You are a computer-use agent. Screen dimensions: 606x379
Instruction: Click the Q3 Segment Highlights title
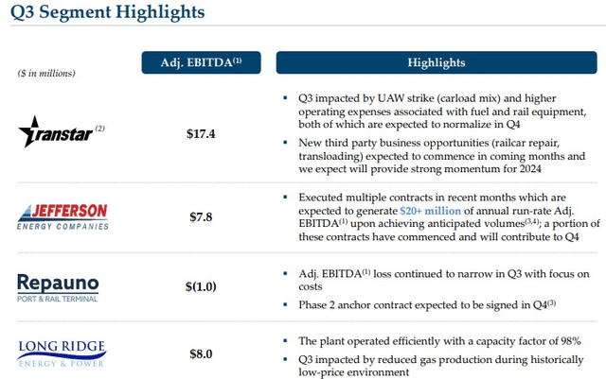coord(107,11)
